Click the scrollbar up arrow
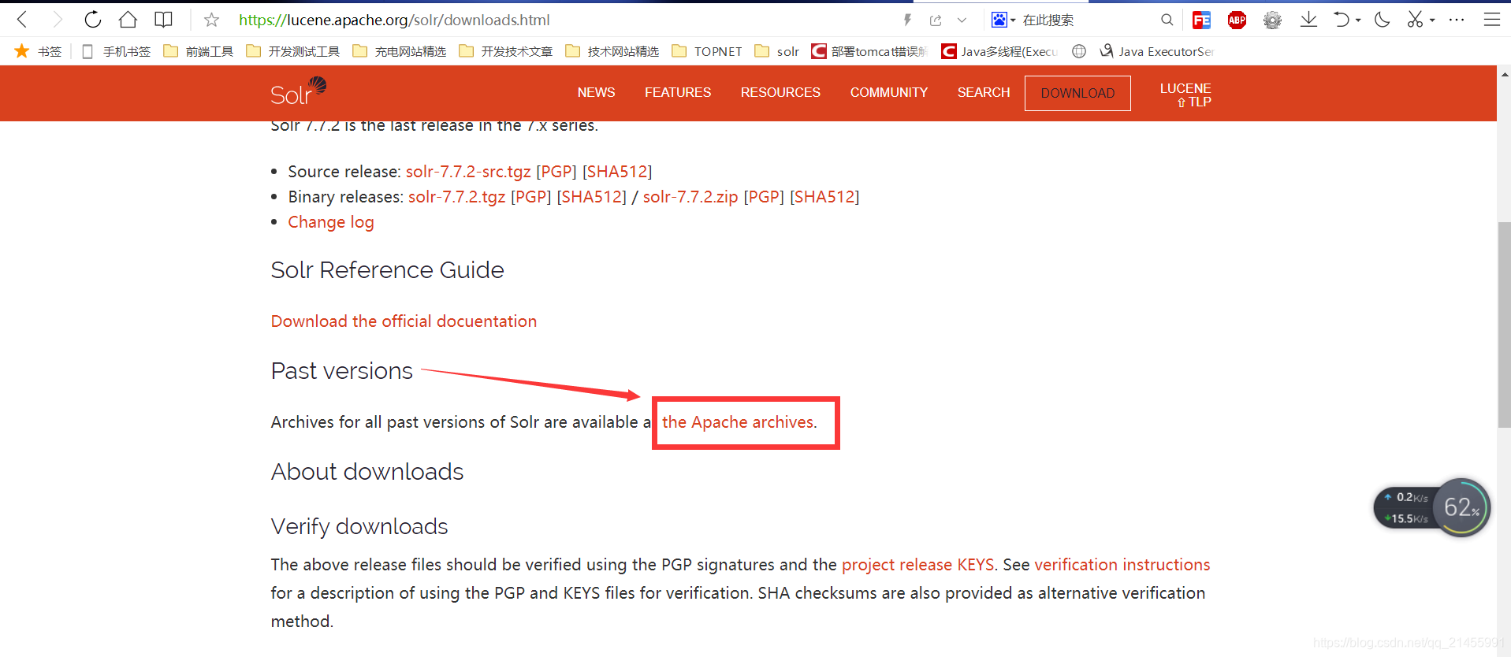Screen dimensions: 1511x657 (x=1504, y=74)
